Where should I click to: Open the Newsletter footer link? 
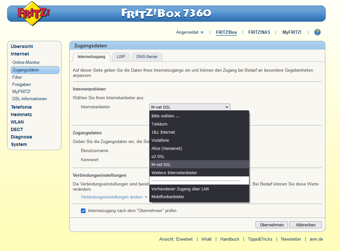click(x=291, y=239)
